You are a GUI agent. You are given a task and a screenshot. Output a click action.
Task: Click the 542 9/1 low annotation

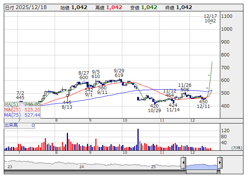(x=89, y=92)
